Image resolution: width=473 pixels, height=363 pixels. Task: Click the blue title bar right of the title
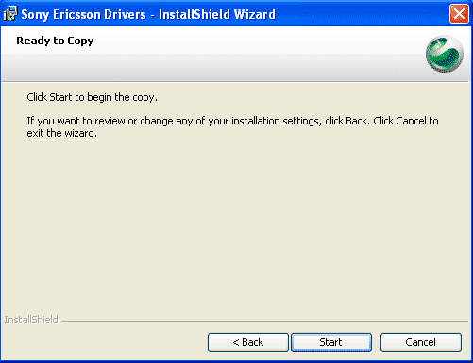[362, 14]
